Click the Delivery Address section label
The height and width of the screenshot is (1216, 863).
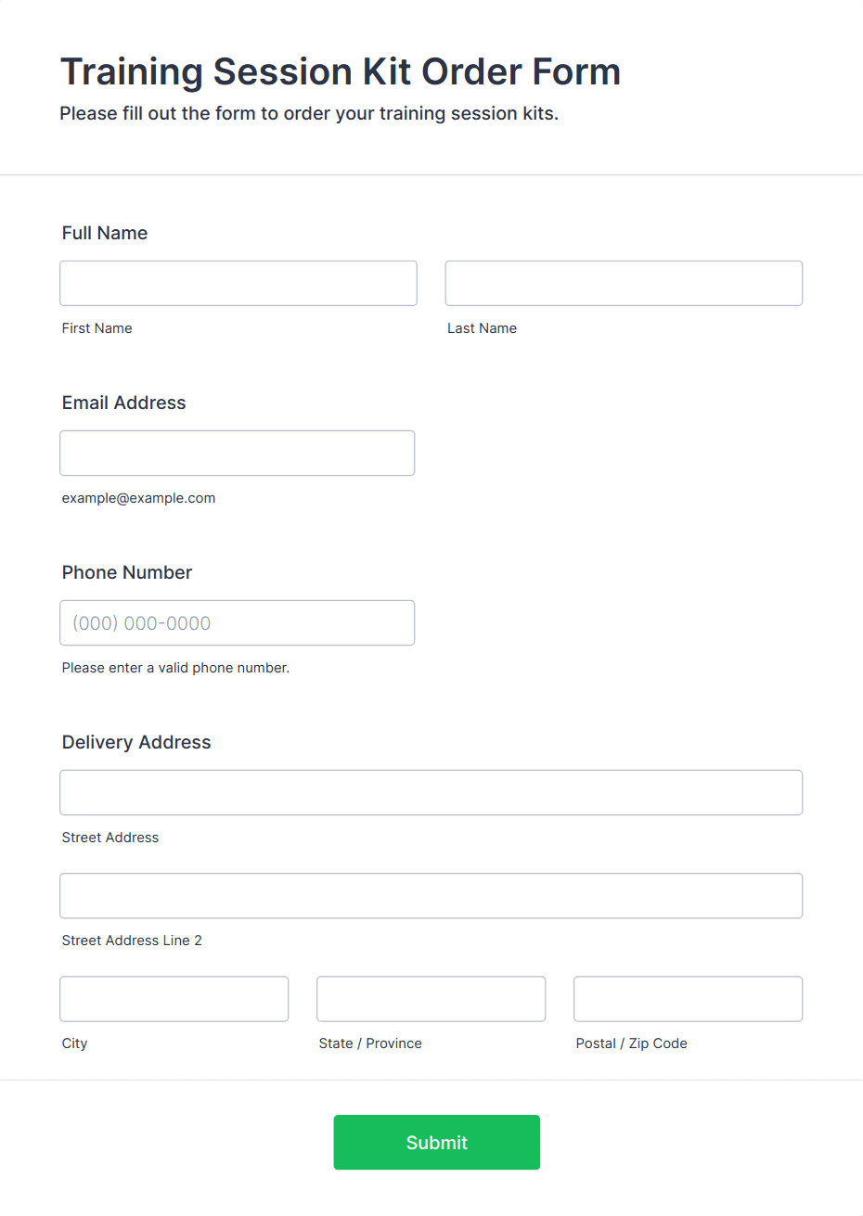[136, 742]
